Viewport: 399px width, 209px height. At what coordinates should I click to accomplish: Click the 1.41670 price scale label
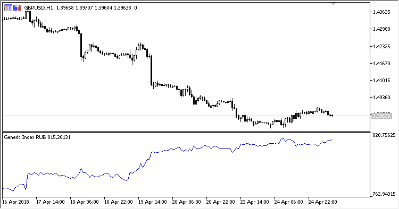pos(381,64)
